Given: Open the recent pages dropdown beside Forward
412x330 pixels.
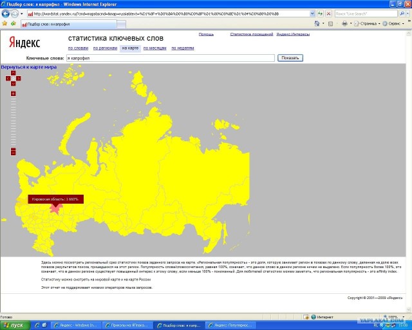Looking at the screenshot, I should click(x=21, y=14).
